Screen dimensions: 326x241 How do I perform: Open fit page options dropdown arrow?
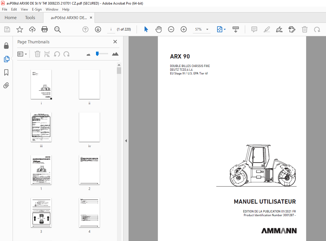[225, 29]
